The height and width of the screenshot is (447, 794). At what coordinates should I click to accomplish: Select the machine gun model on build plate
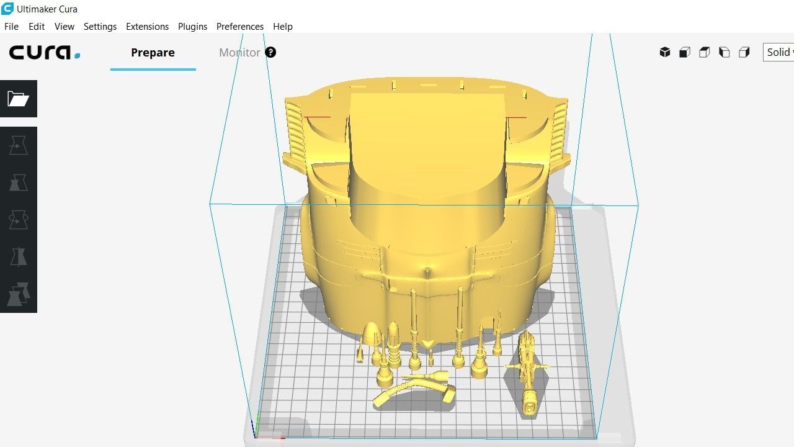coord(528,372)
